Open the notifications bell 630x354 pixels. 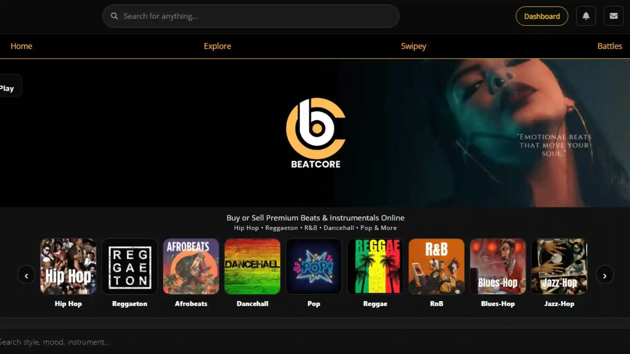click(586, 16)
